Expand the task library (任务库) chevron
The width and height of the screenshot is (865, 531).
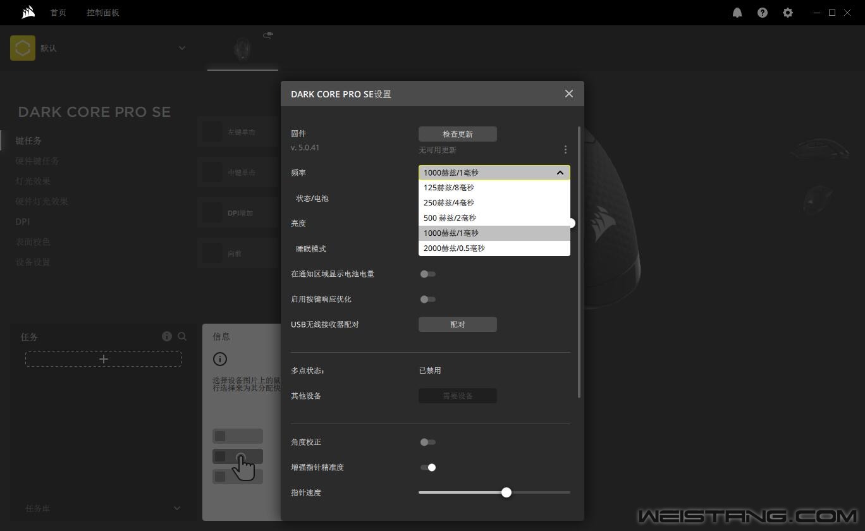point(177,508)
